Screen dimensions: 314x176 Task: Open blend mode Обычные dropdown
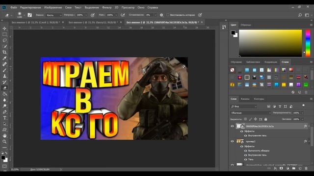(x=250, y=113)
